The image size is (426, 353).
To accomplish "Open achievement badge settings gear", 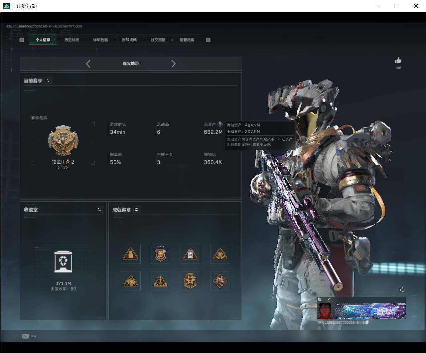I will click(137, 210).
